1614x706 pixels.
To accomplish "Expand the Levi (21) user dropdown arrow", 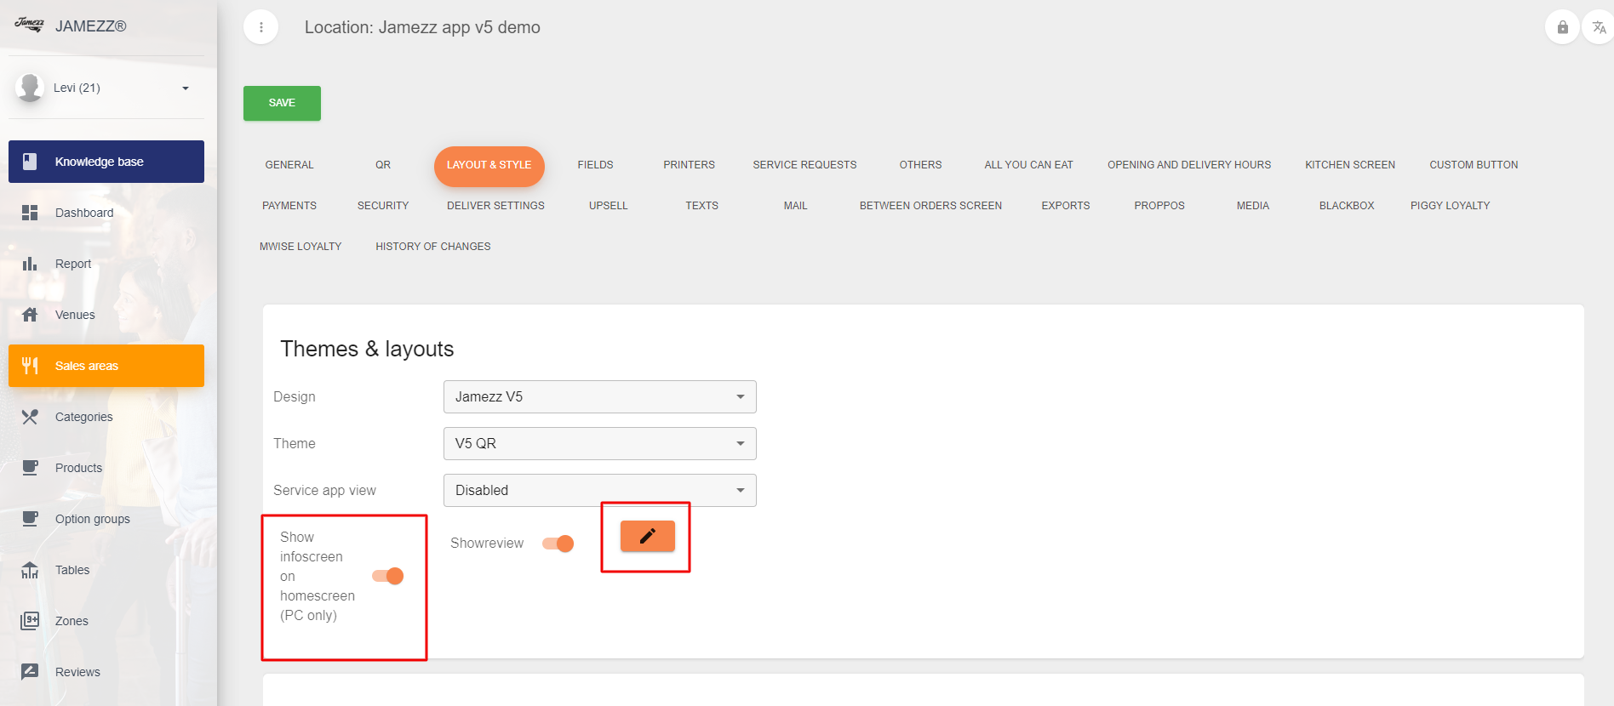I will (x=186, y=88).
